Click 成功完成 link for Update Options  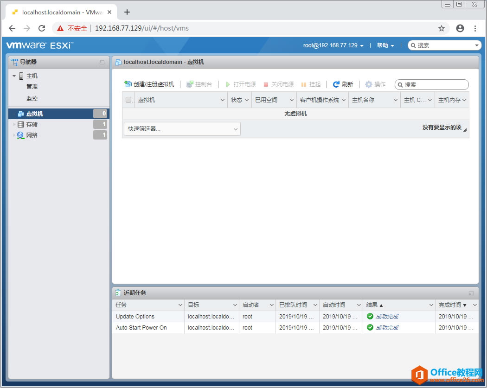click(x=387, y=316)
